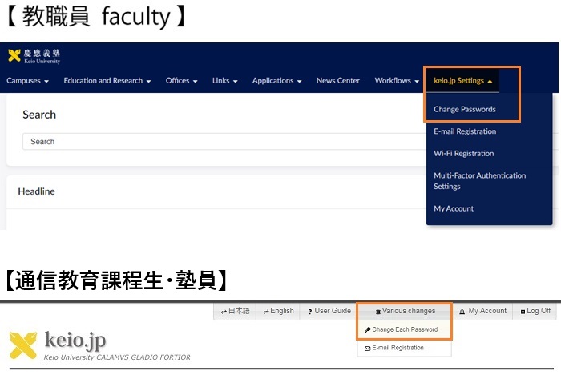Click the question mark icon on User Guide
The width and height of the screenshot is (561, 387).
[309, 312]
